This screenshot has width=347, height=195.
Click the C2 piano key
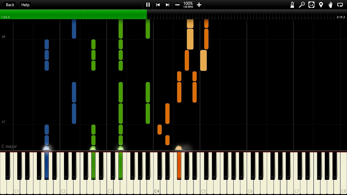pos(63,187)
